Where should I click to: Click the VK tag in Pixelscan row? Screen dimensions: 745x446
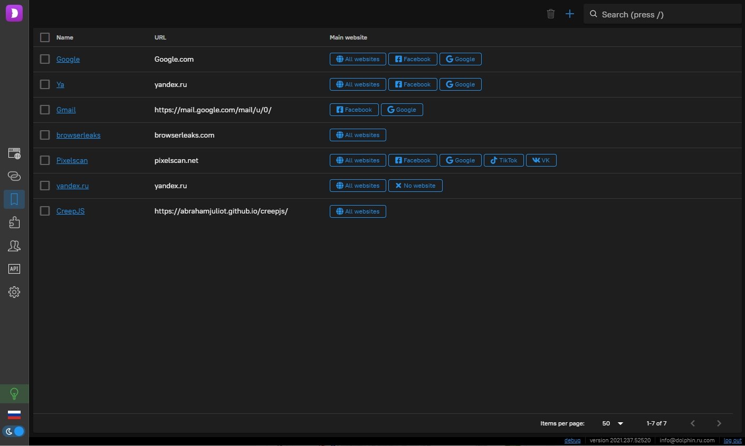(541, 160)
